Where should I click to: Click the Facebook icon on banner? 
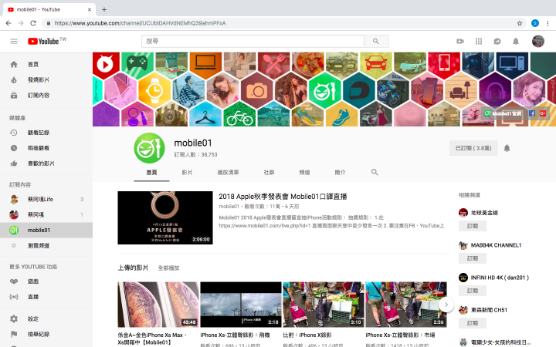(x=532, y=113)
